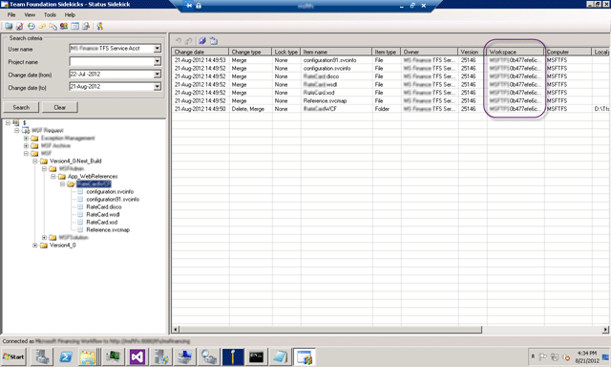611x367 pixels.
Task: Open Windows Explorer folder taskbar icon
Action: (88, 356)
